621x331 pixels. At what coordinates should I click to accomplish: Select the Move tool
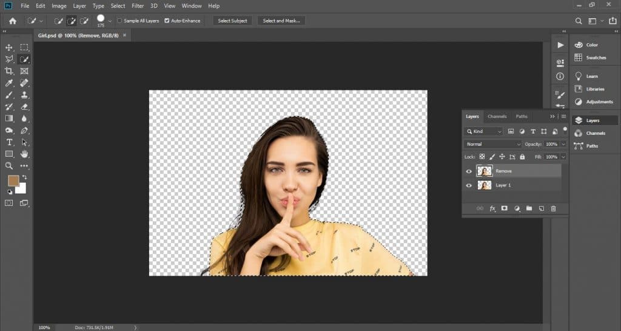coord(10,47)
